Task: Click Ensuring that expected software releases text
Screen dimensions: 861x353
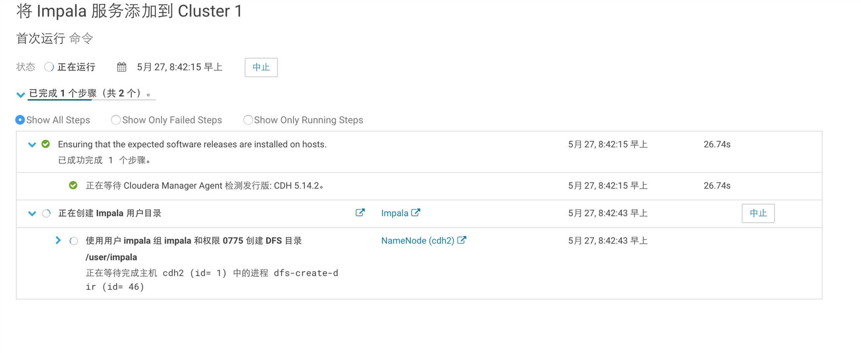Action: click(x=192, y=145)
